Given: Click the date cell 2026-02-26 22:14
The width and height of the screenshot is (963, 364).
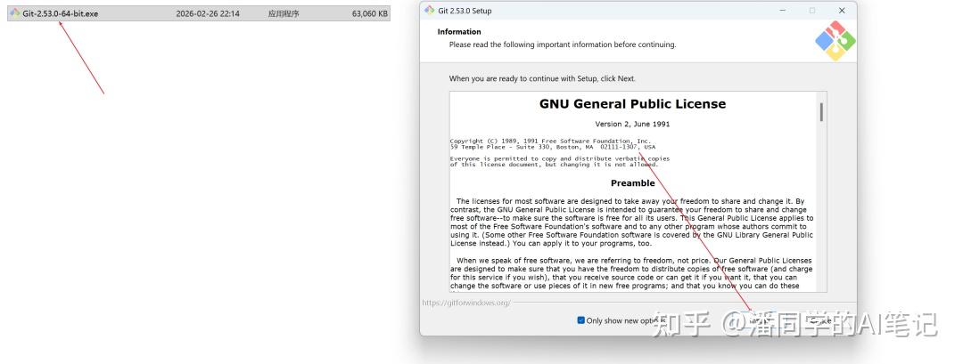Looking at the screenshot, I should pyautogui.click(x=208, y=13).
